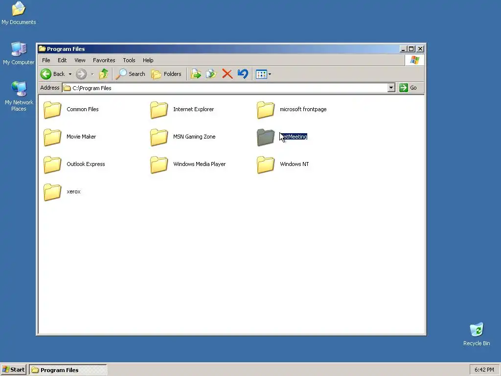Click the "Common Files" label text
Screen dimensions: 501x376
(x=82, y=109)
